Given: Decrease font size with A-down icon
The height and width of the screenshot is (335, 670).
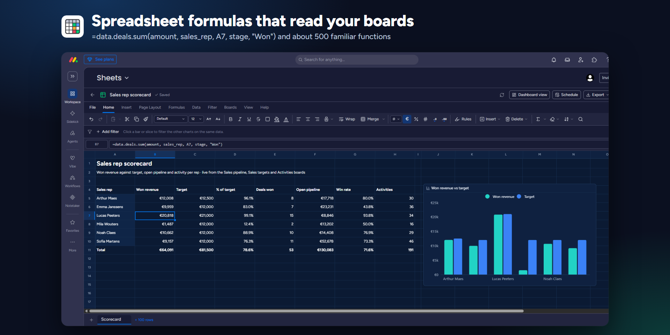Looking at the screenshot, I should (218, 119).
